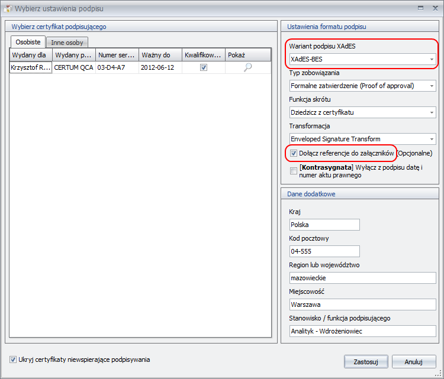The image size is (444, 379).
Task: Uncheck Ukryj certyfikaty niewspierające podpisywania
Action: click(x=13, y=359)
